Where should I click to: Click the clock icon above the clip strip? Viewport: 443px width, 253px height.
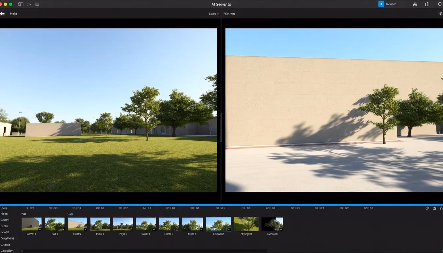(x=427, y=208)
